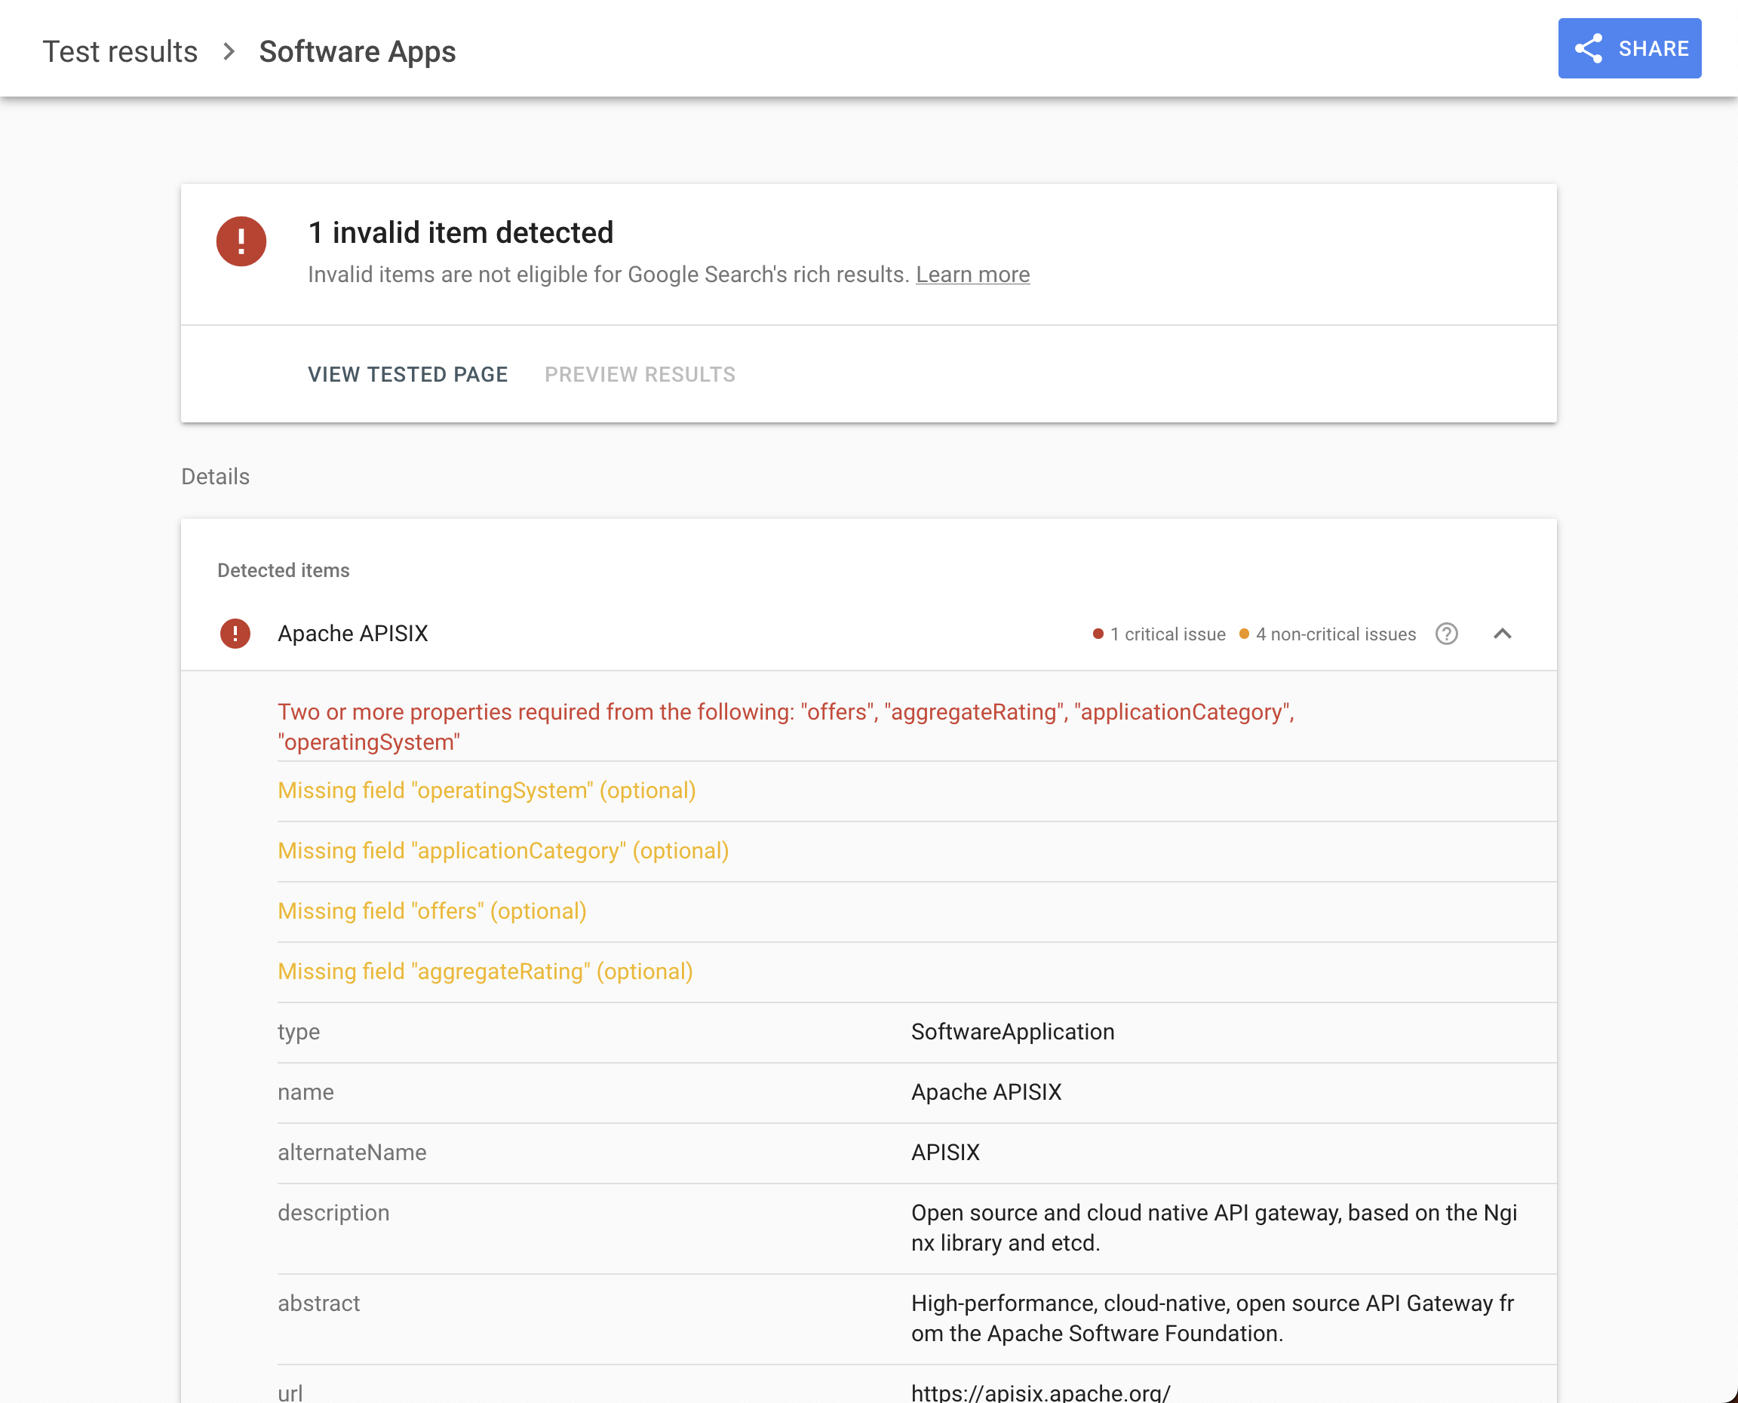The height and width of the screenshot is (1403, 1738).
Task: Go back to Test results breadcrumb
Action: [120, 52]
